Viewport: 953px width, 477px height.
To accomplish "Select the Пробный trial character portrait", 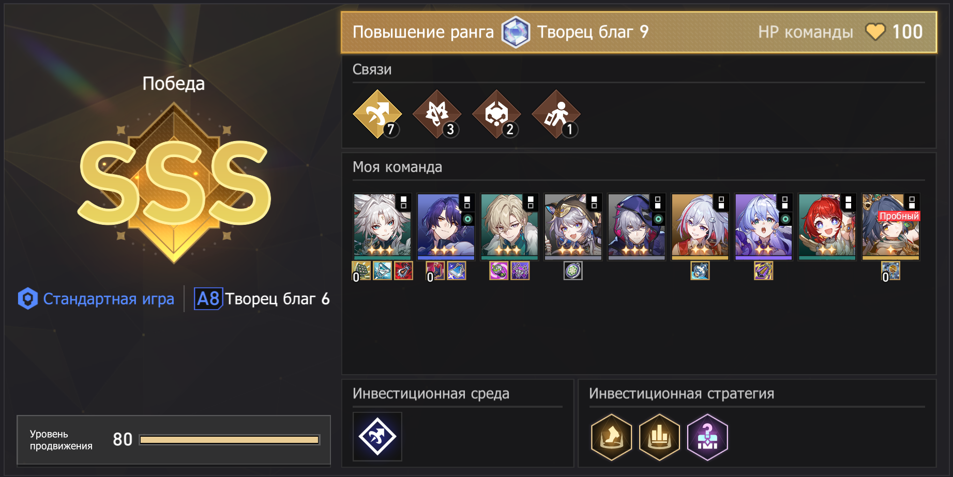I will click(890, 226).
